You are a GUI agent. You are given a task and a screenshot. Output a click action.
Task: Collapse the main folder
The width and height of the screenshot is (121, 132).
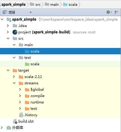(14, 45)
